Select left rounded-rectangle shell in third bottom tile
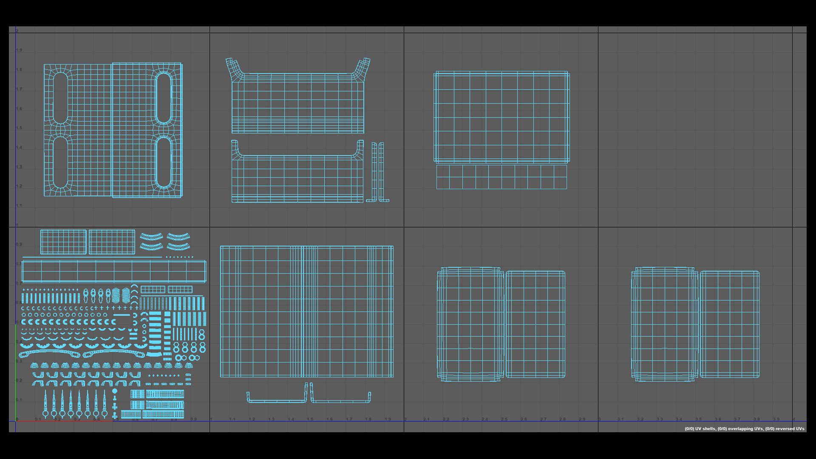 tap(470, 324)
